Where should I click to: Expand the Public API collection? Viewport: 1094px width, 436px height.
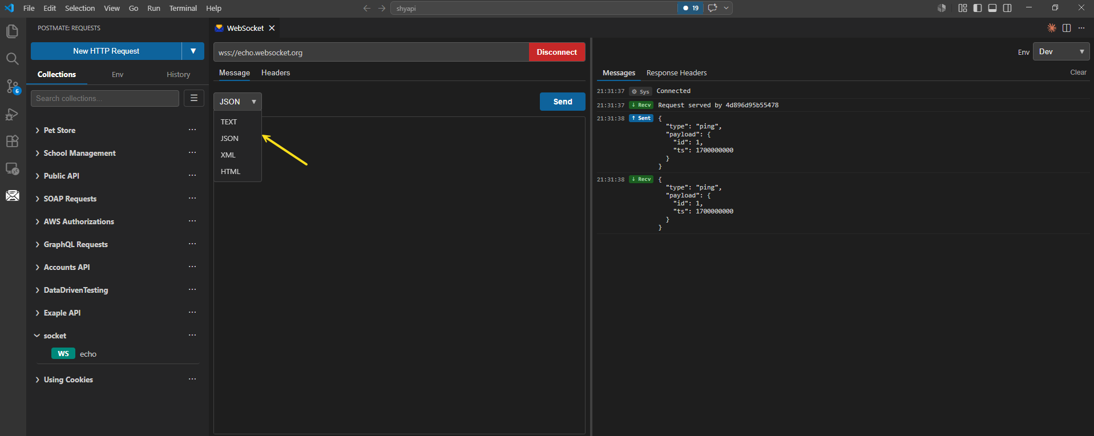[38, 176]
